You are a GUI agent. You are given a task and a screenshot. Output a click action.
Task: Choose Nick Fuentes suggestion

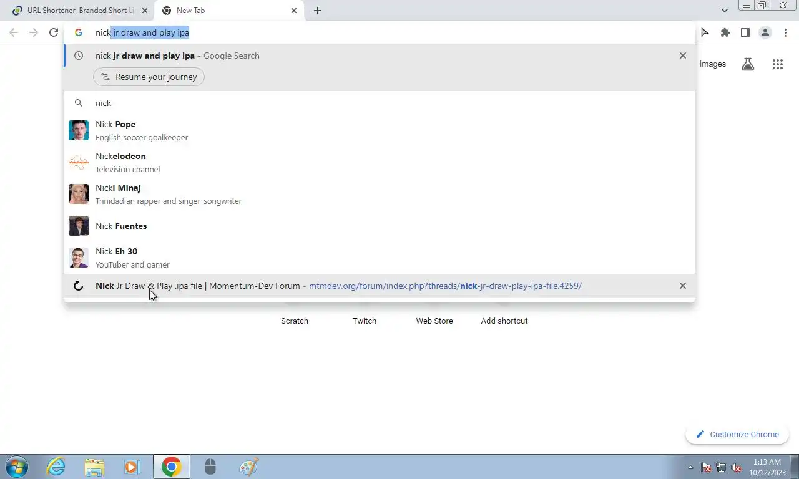pyautogui.click(x=380, y=226)
